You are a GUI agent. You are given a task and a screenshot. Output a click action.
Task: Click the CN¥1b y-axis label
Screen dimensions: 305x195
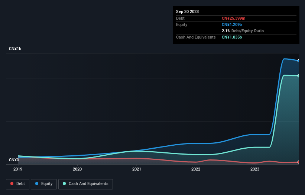(15, 49)
